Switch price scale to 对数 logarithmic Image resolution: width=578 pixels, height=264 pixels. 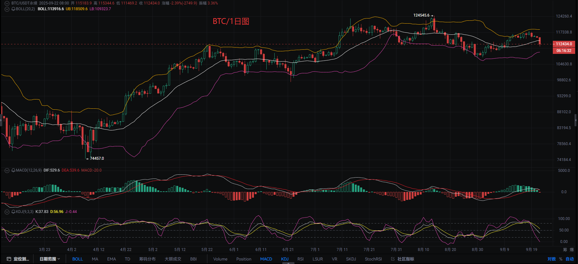pyautogui.click(x=552, y=259)
